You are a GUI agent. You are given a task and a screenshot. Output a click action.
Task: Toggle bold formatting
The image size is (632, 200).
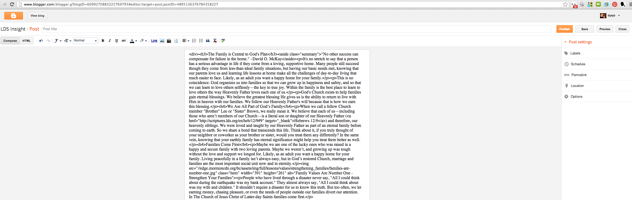point(103,41)
